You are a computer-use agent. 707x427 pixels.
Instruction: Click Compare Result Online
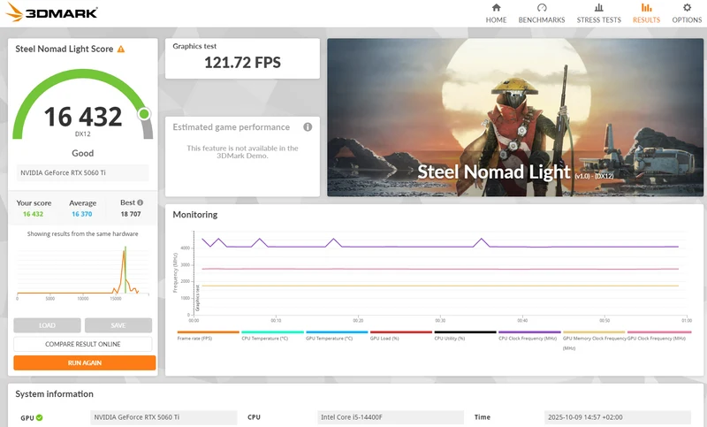click(x=82, y=344)
